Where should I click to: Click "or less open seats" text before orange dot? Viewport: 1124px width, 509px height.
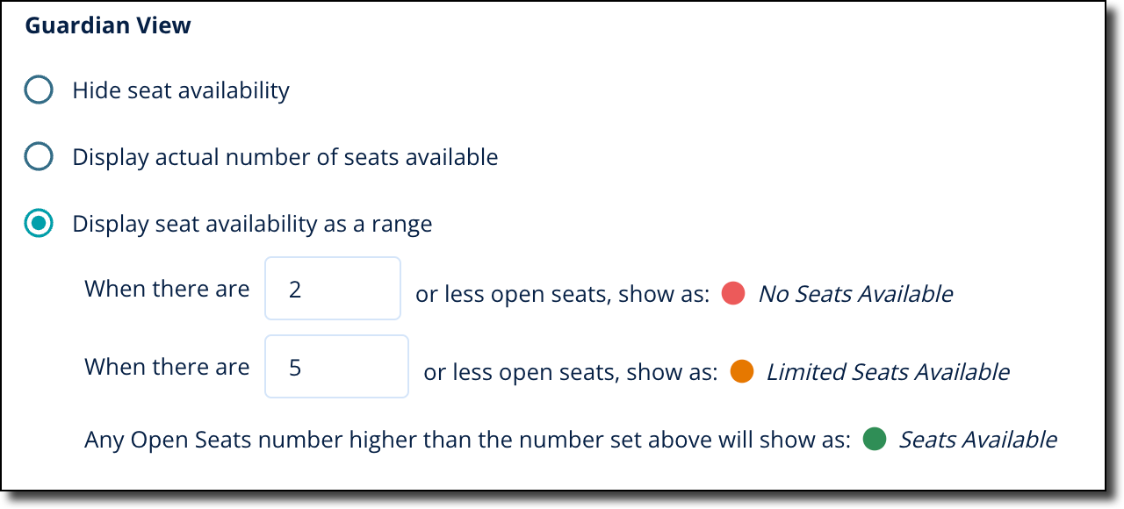(x=570, y=372)
